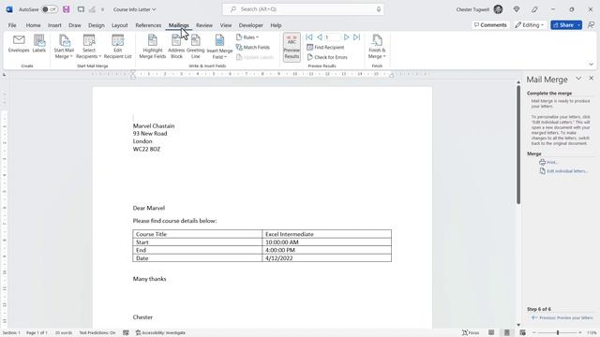Click Text Predictions: On in status bar
This screenshot has width=600, height=337.
[97, 333]
